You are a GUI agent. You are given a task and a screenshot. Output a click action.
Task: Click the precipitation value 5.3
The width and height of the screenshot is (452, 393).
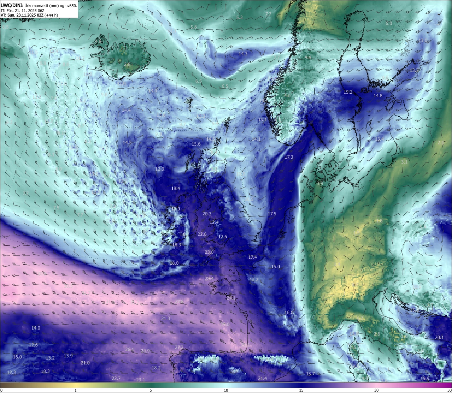point(240,17)
